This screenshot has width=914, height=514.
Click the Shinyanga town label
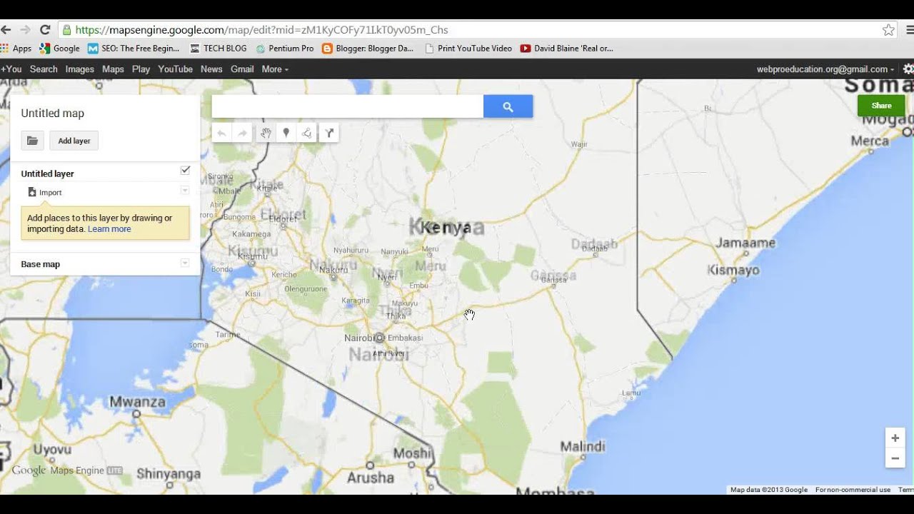[169, 474]
